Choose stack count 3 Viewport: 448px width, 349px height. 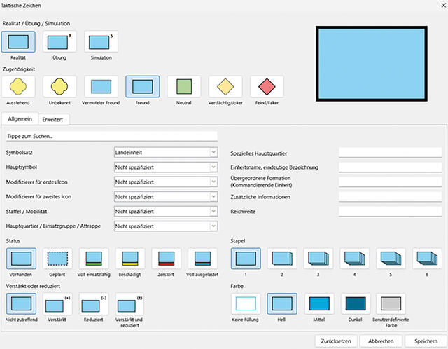click(x=318, y=259)
